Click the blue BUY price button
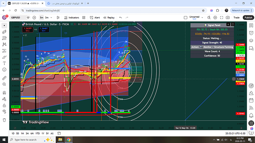This screenshot has height=143, width=255. (x=44, y=29)
